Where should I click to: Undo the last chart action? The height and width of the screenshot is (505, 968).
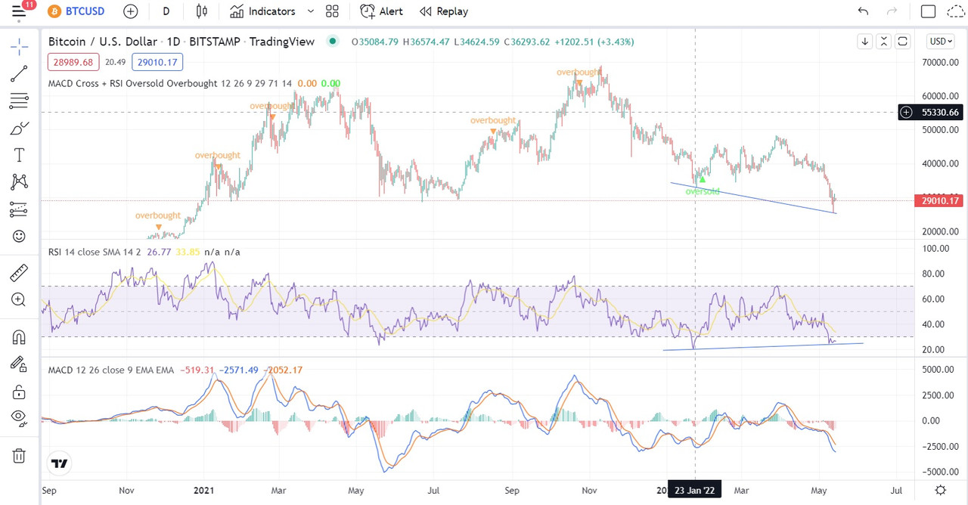point(864,11)
